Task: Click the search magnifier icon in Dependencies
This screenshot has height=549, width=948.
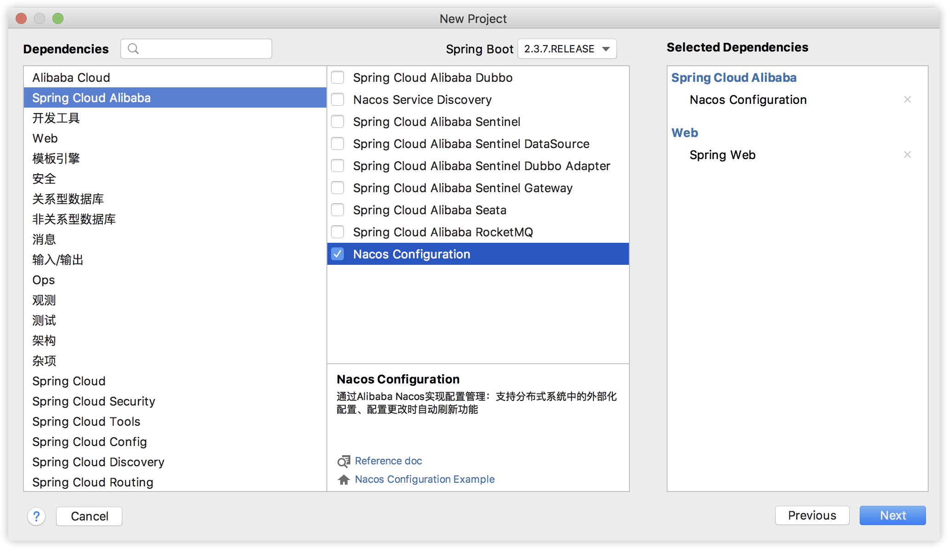Action: [133, 49]
